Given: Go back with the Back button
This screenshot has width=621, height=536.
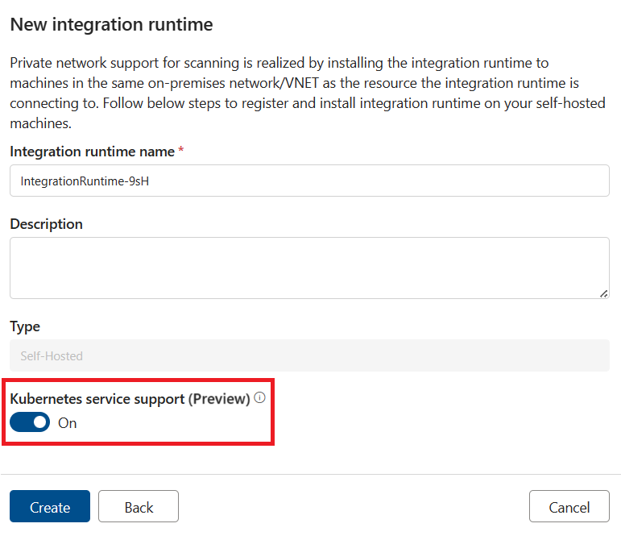Looking at the screenshot, I should 139,507.
